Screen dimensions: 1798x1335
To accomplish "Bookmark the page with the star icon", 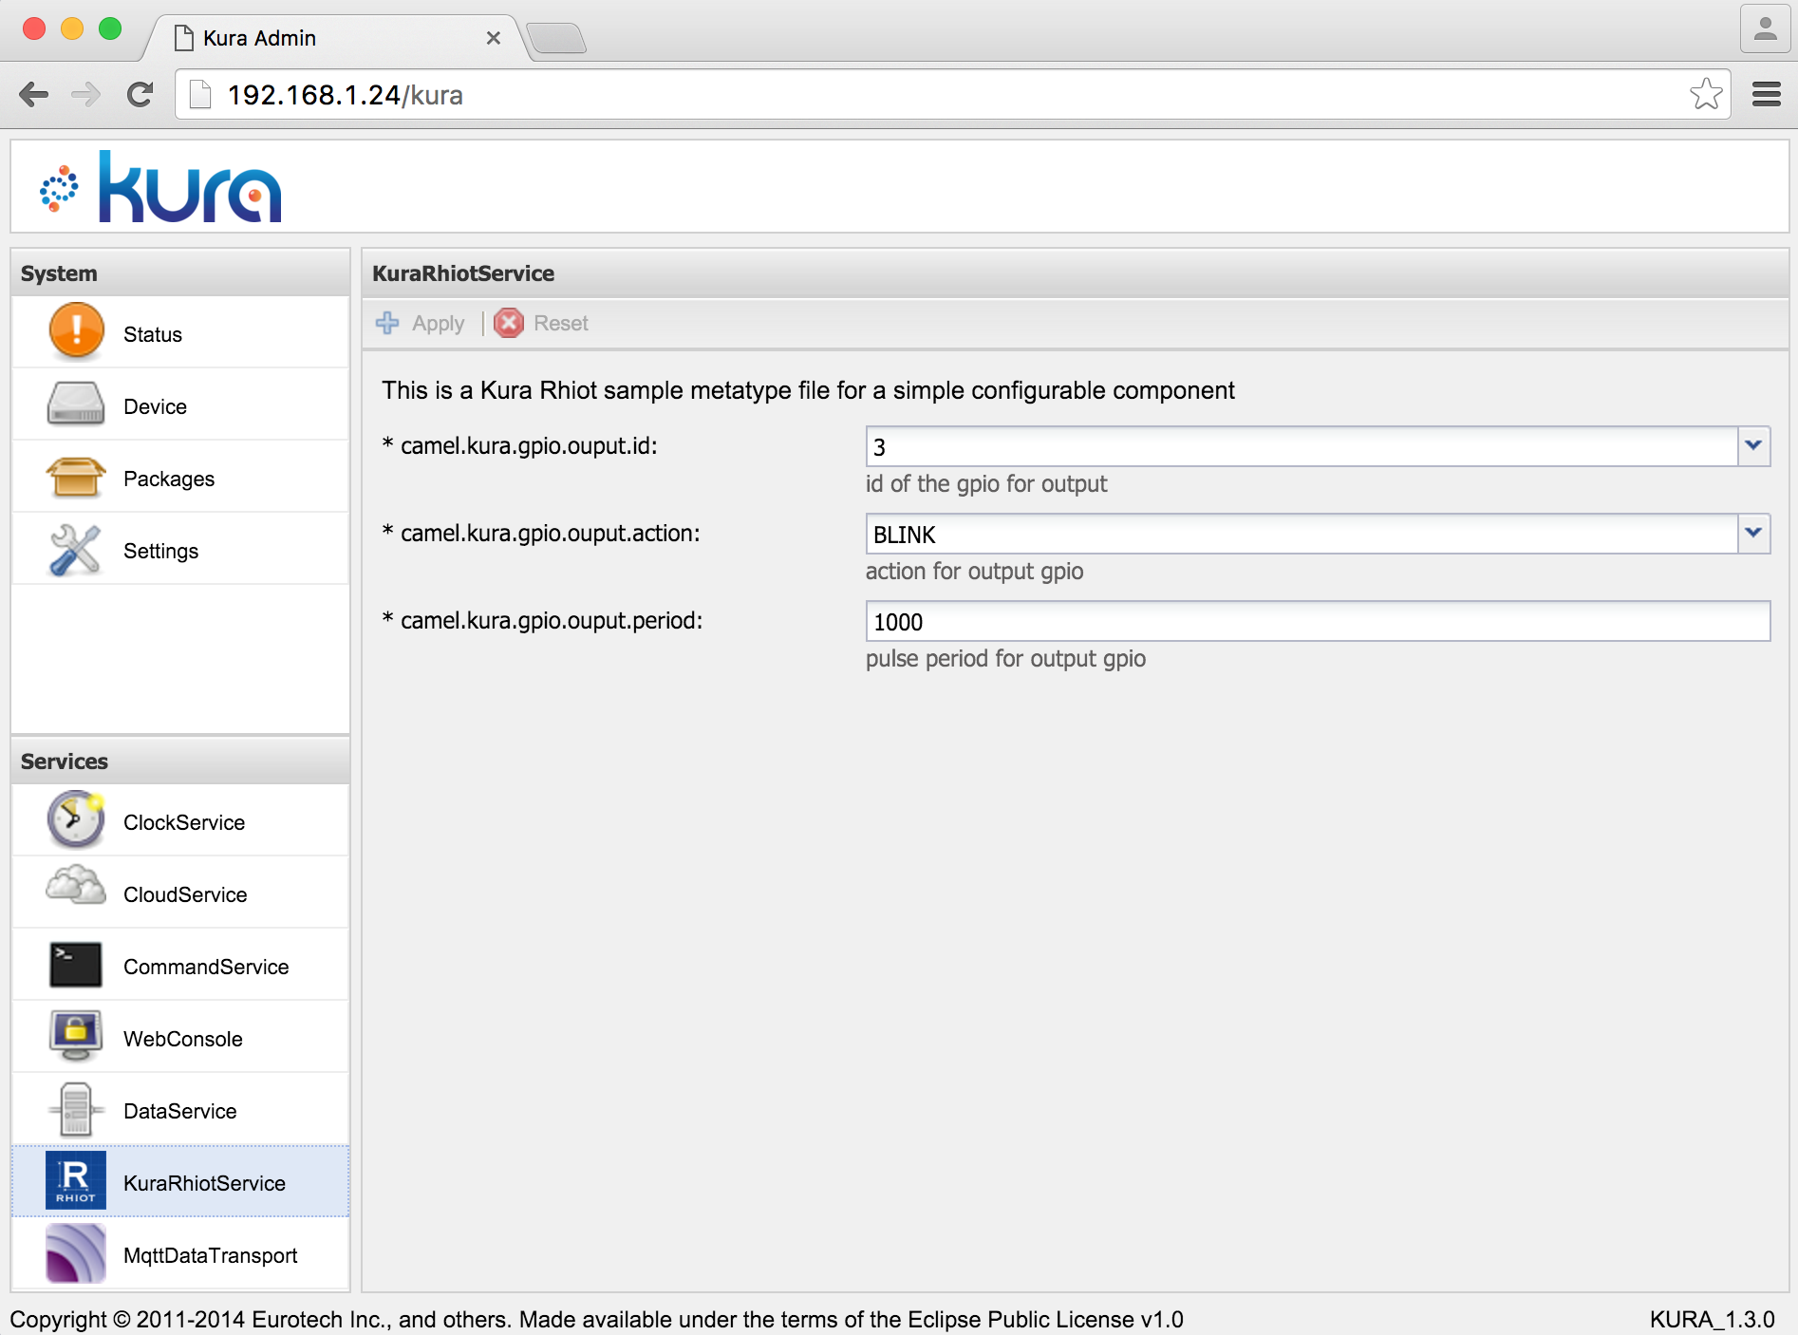I will coord(1705,95).
